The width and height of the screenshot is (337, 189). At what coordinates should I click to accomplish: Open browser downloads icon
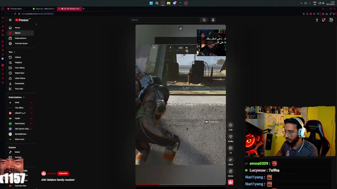tap(330, 14)
